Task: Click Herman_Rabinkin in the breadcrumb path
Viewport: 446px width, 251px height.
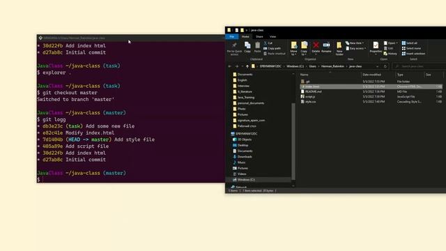Action: pyautogui.click(x=332, y=66)
